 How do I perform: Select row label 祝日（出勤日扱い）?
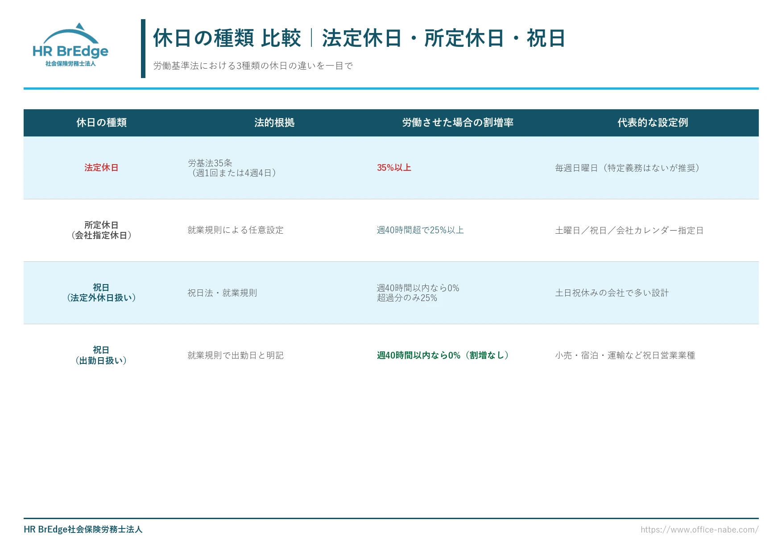pos(101,355)
